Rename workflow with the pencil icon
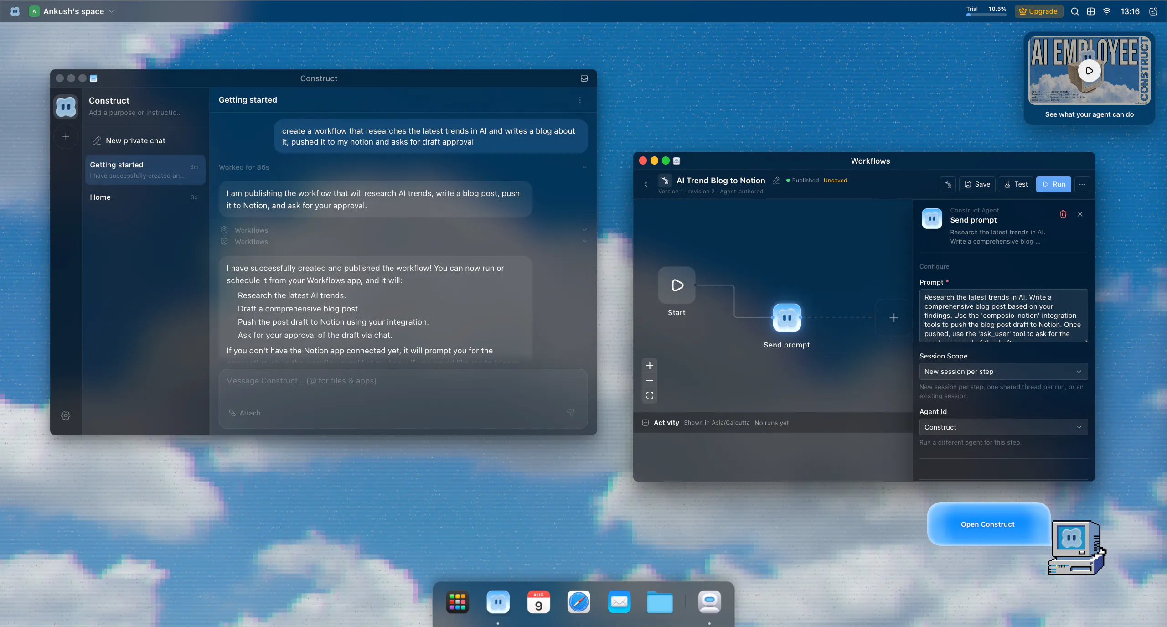This screenshot has height=627, width=1167. click(x=776, y=181)
